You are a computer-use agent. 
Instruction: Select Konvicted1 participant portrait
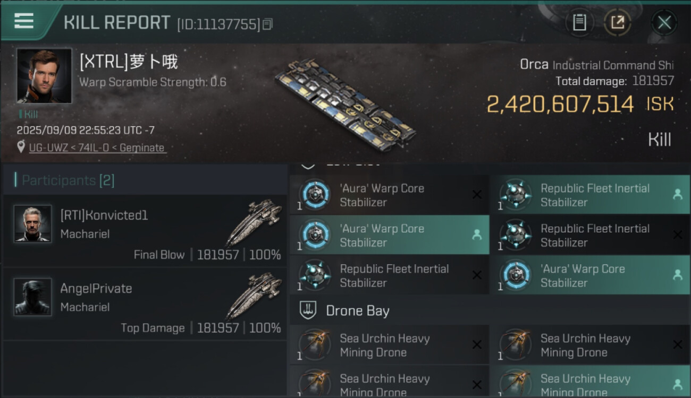32,223
